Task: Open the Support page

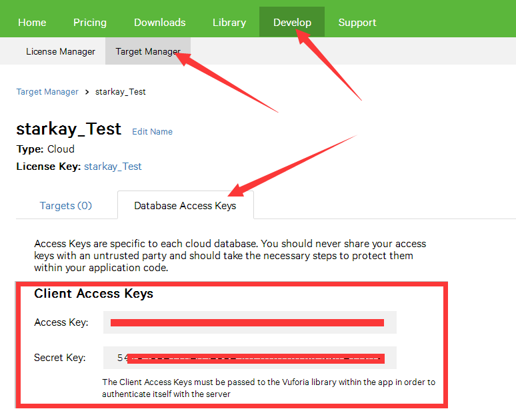Action: pos(357,23)
